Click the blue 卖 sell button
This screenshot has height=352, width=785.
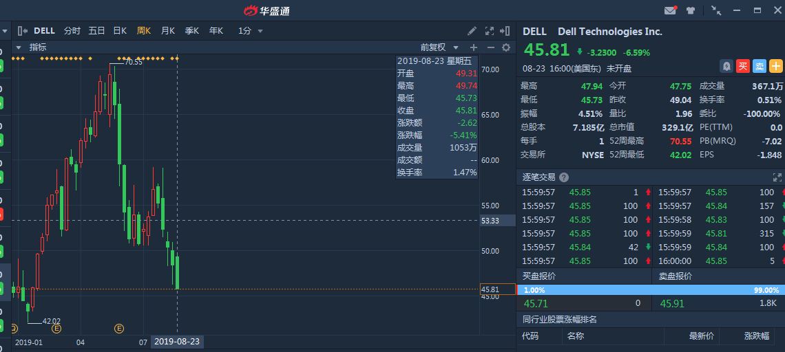pos(760,66)
